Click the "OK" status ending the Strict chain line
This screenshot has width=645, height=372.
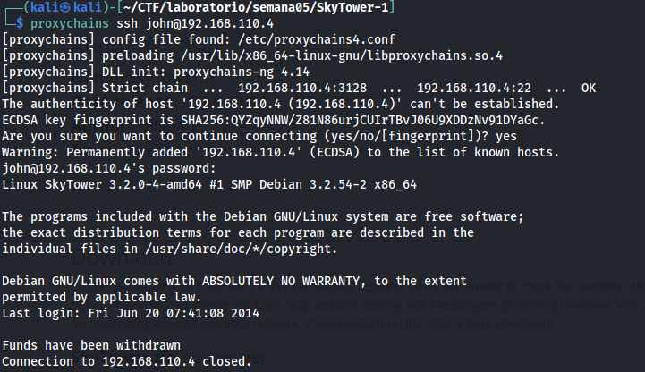pyautogui.click(x=588, y=89)
